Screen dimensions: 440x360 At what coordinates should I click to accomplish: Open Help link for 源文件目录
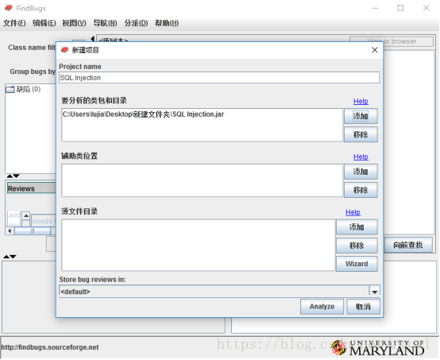click(x=353, y=212)
